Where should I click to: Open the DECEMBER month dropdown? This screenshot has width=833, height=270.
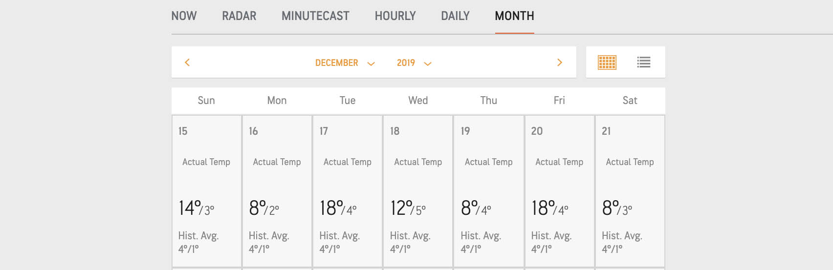345,63
